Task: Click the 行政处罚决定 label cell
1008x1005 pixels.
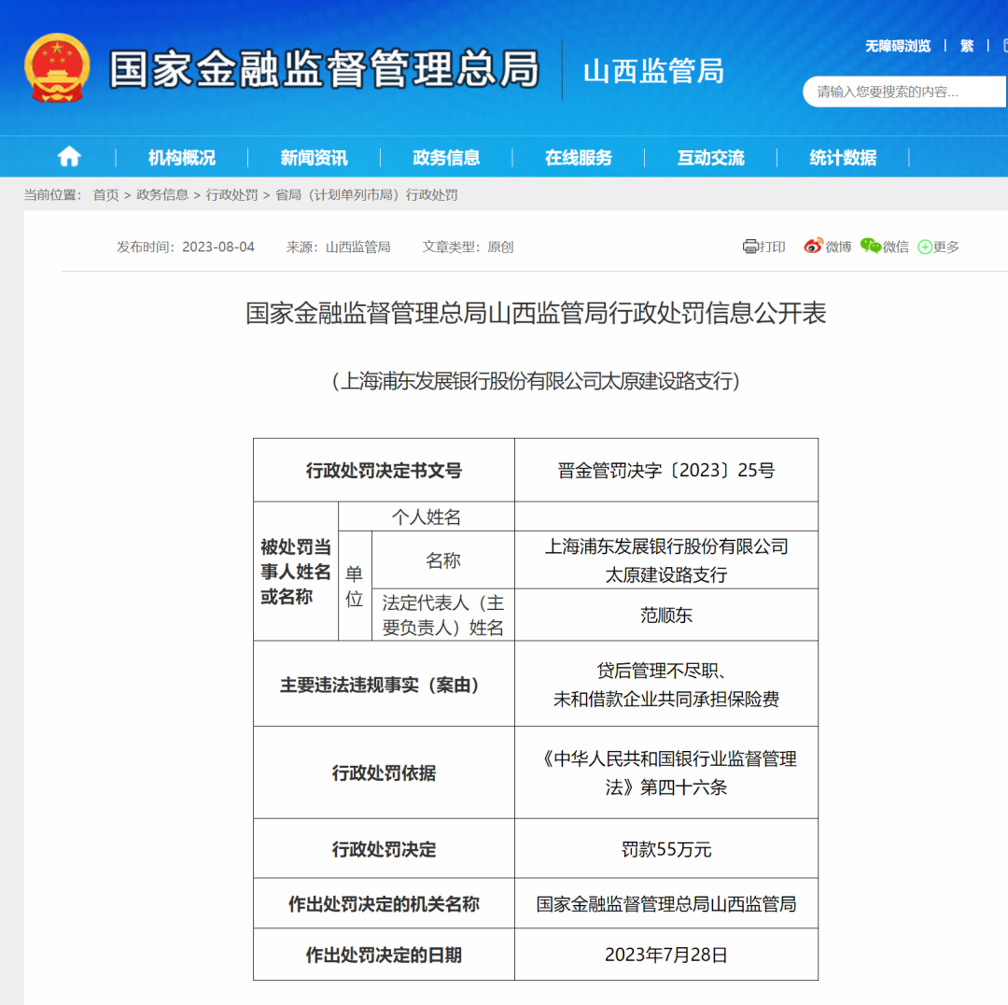Action: [x=384, y=849]
